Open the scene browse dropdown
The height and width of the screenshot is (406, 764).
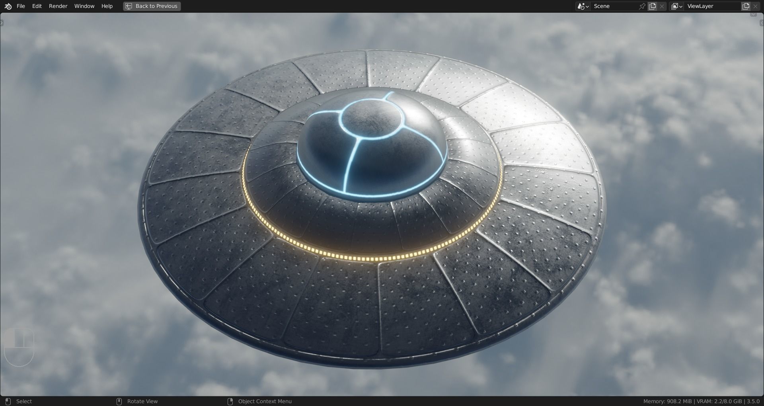tap(583, 6)
